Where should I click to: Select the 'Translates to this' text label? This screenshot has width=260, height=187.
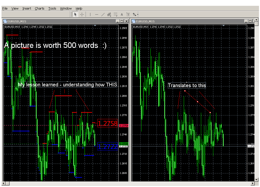187,85
